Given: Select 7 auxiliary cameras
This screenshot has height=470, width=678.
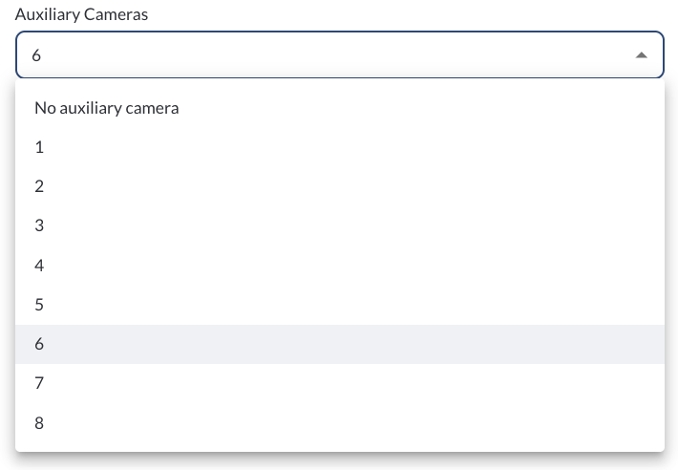Looking at the screenshot, I should [x=340, y=383].
